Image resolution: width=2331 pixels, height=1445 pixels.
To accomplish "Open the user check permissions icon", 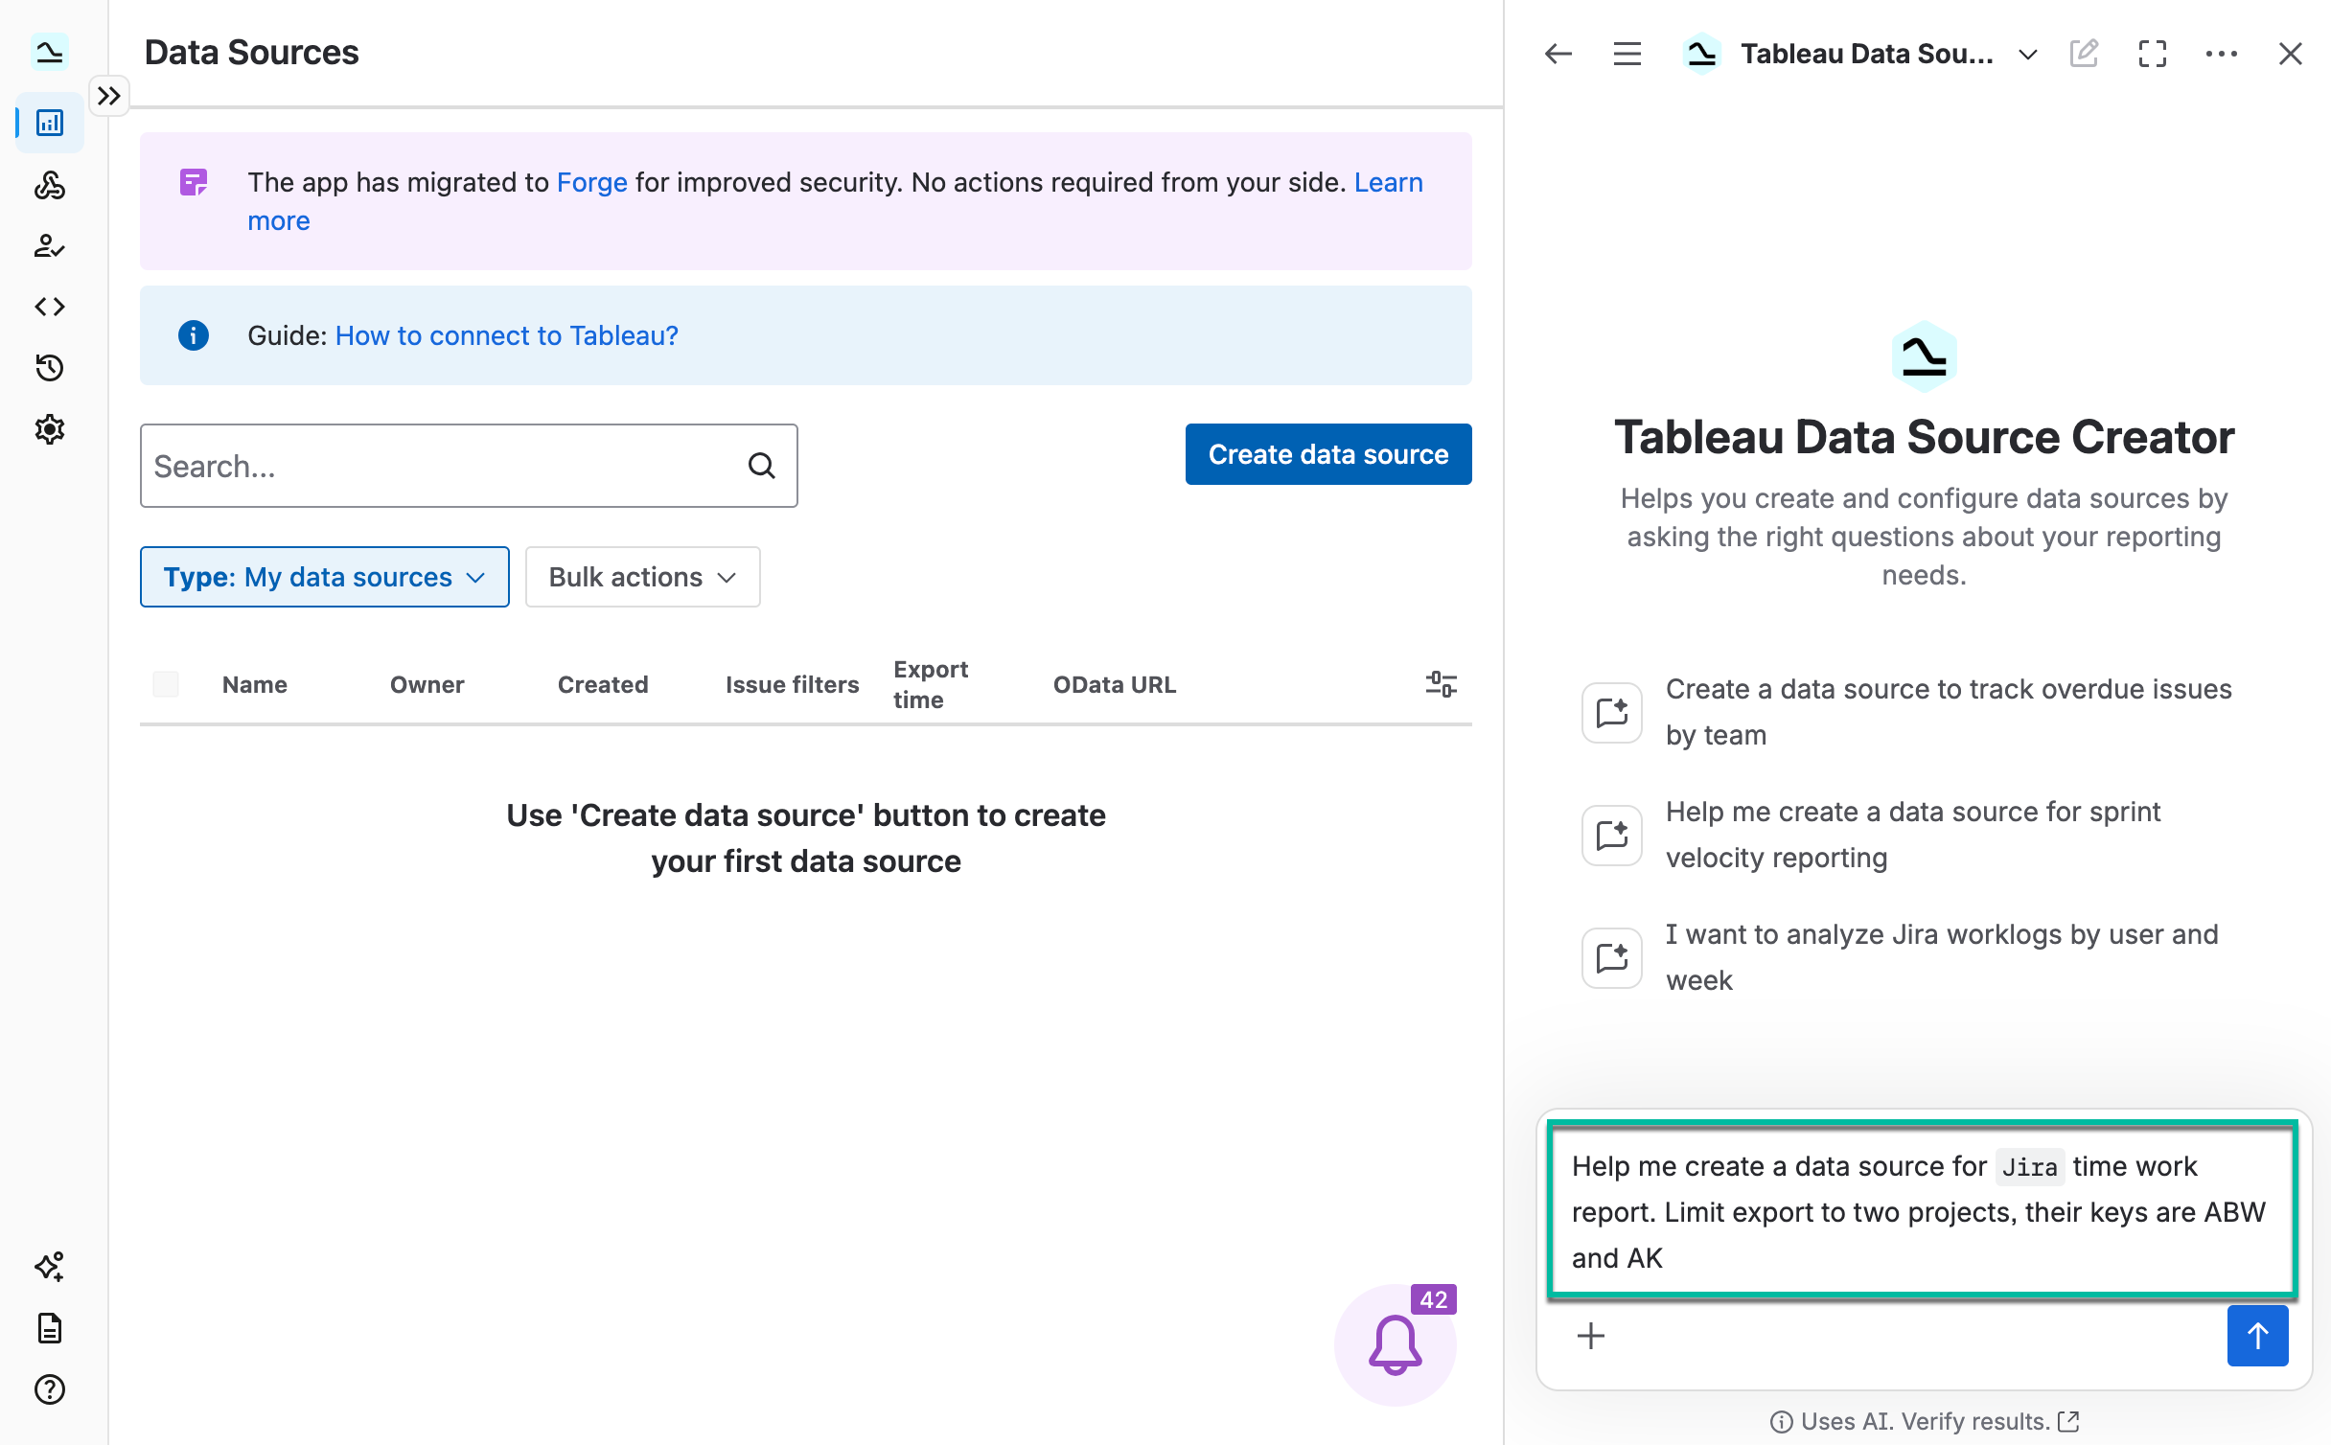I will point(50,245).
